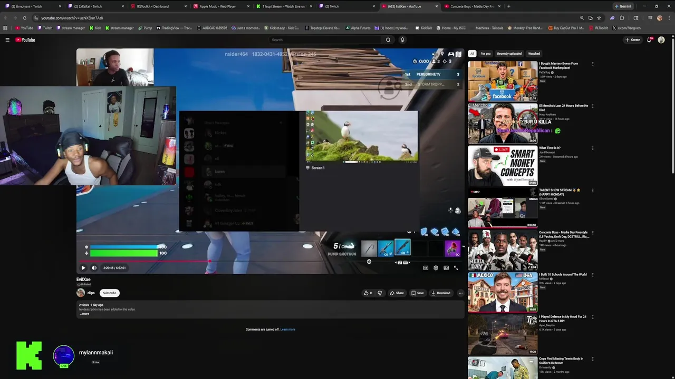This screenshot has width=675, height=379.
Task: Open the Chrome three-dot menu
Action: tap(669, 18)
